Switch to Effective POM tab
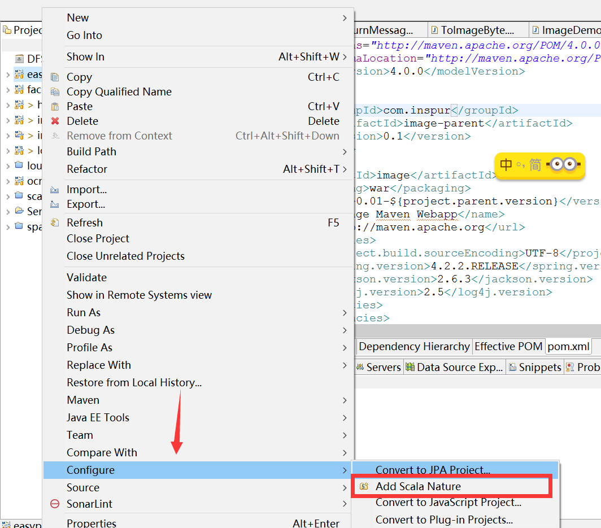The width and height of the screenshot is (601, 528). [x=508, y=346]
